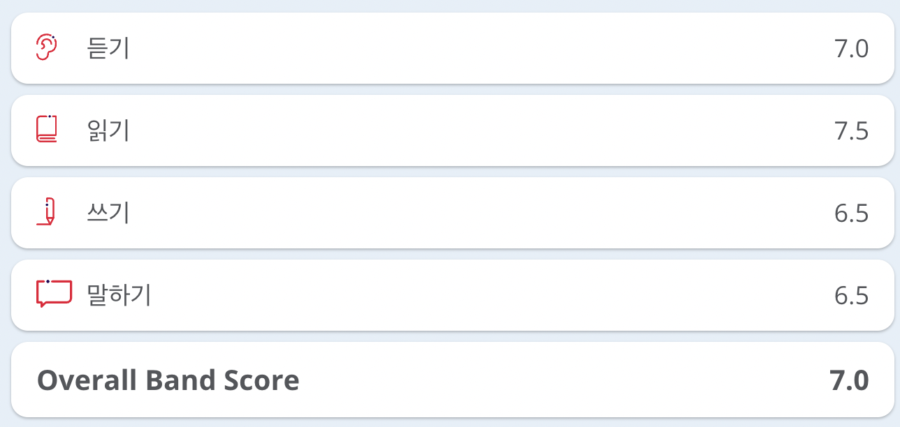Click the Overall Band Score heading
Screen dimensions: 900x427
coord(168,380)
